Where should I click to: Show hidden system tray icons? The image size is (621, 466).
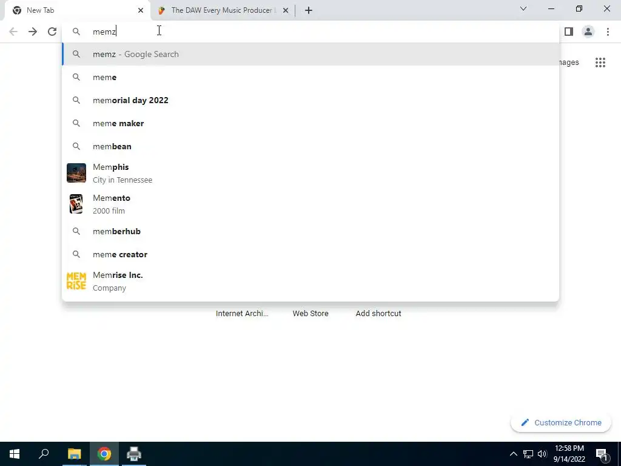513,454
